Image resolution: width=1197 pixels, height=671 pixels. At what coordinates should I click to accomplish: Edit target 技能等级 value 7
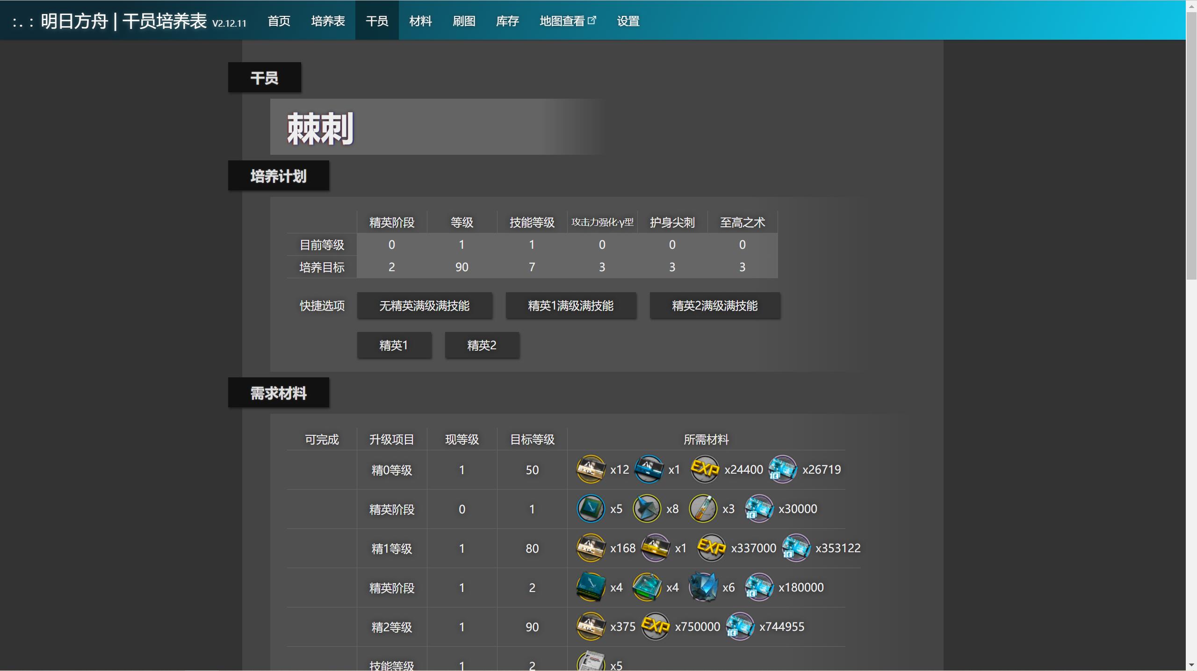click(x=532, y=267)
